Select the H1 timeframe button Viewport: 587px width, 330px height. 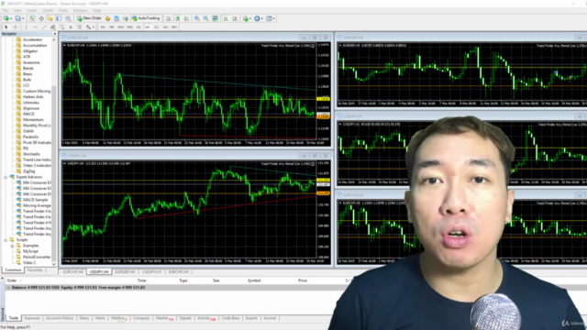point(138,27)
